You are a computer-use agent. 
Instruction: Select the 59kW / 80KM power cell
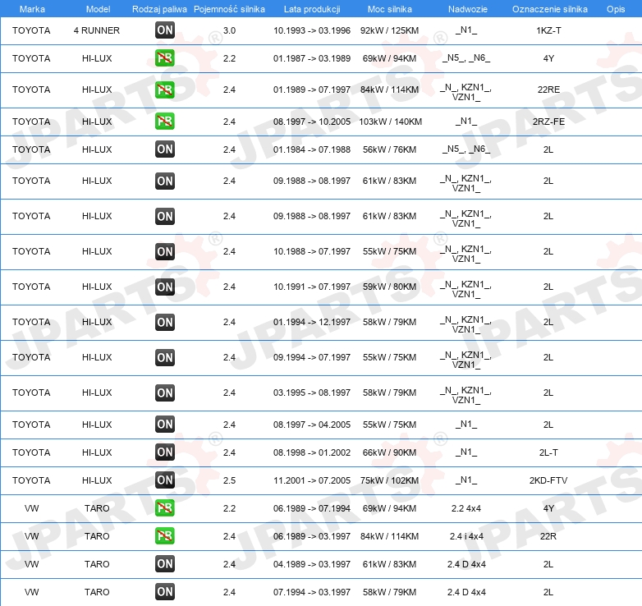(x=389, y=287)
